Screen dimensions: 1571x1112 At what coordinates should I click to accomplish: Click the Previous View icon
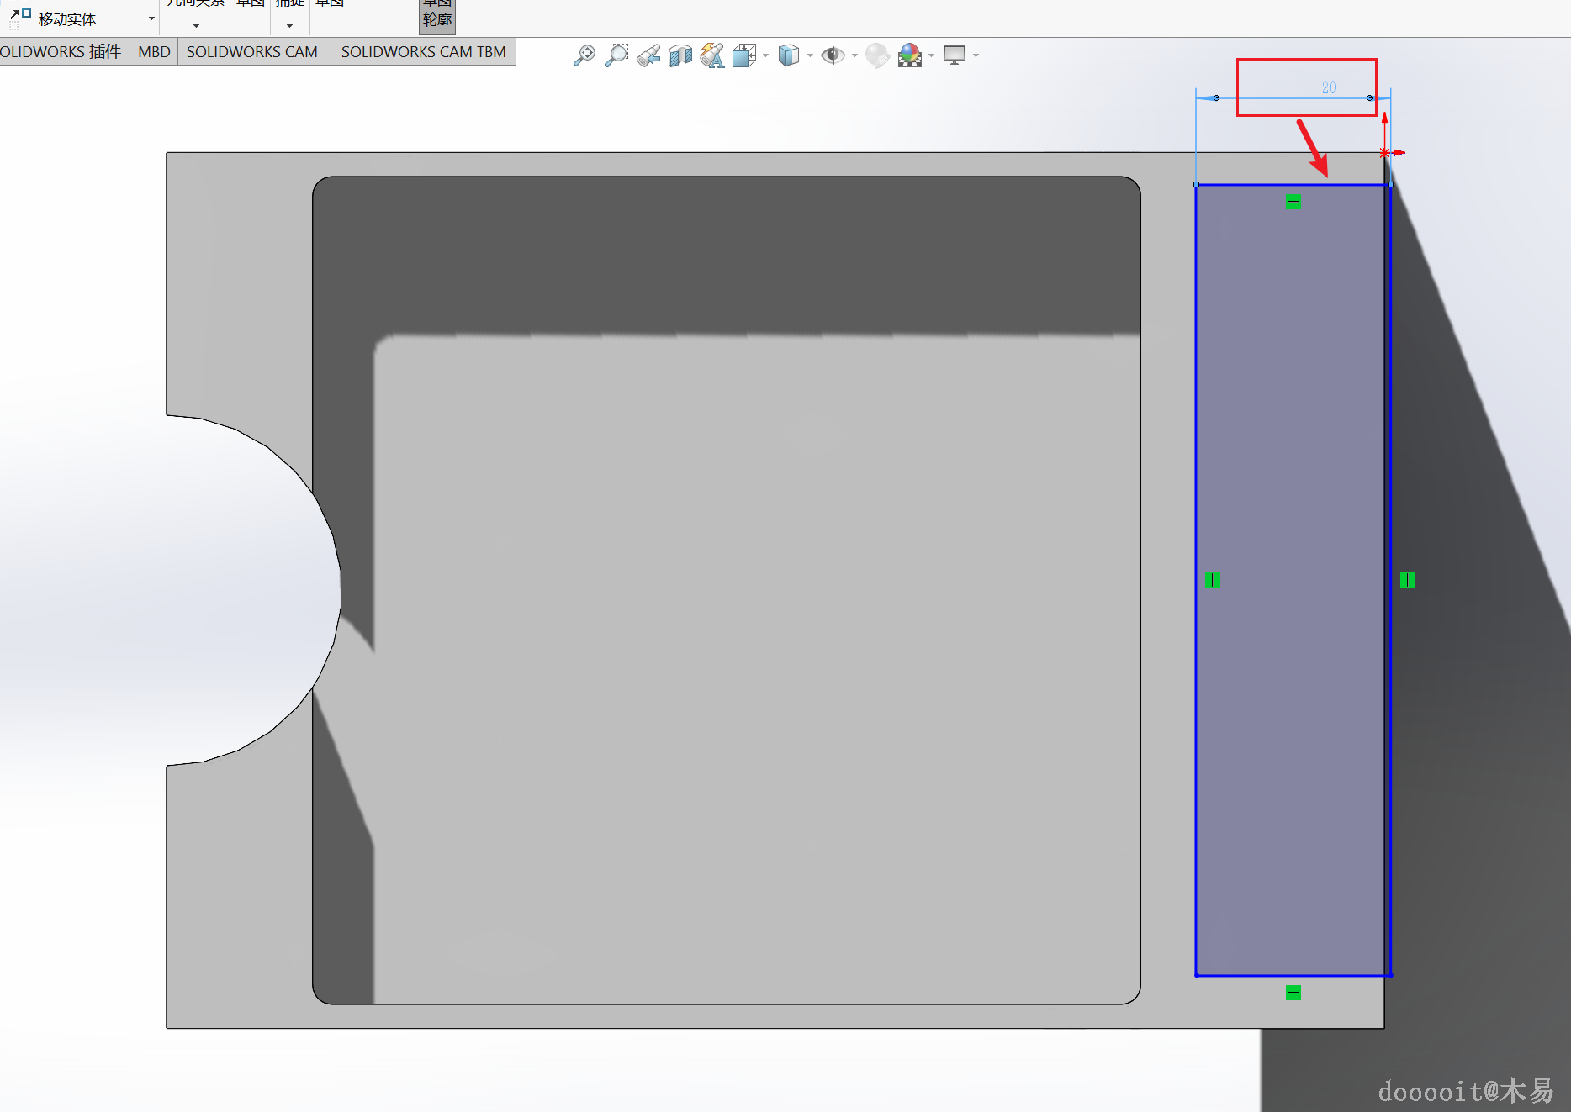pyautogui.click(x=648, y=55)
